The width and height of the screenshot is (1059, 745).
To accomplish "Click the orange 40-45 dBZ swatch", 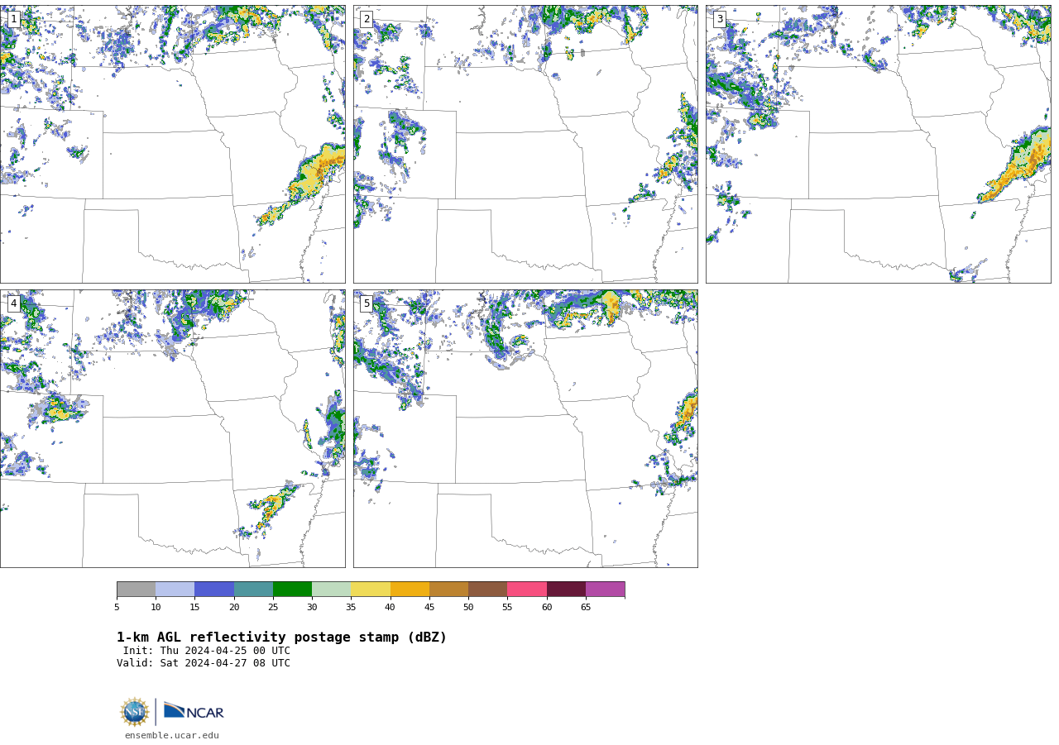I will click(x=410, y=589).
